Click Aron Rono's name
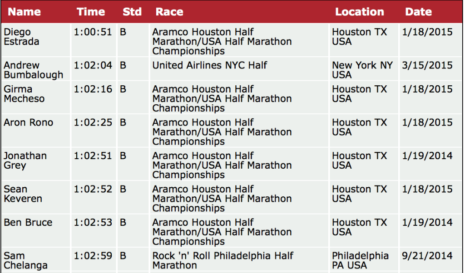Screen dimensions: 465x273 tap(28, 122)
